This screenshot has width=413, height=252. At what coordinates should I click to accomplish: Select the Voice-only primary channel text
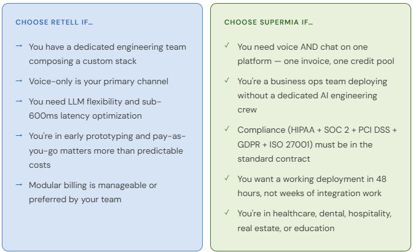coord(98,81)
